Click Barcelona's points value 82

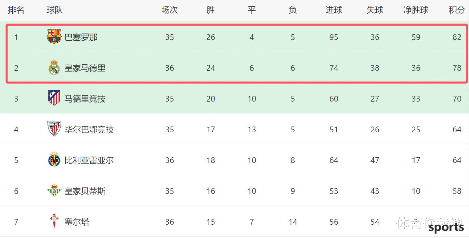457,37
